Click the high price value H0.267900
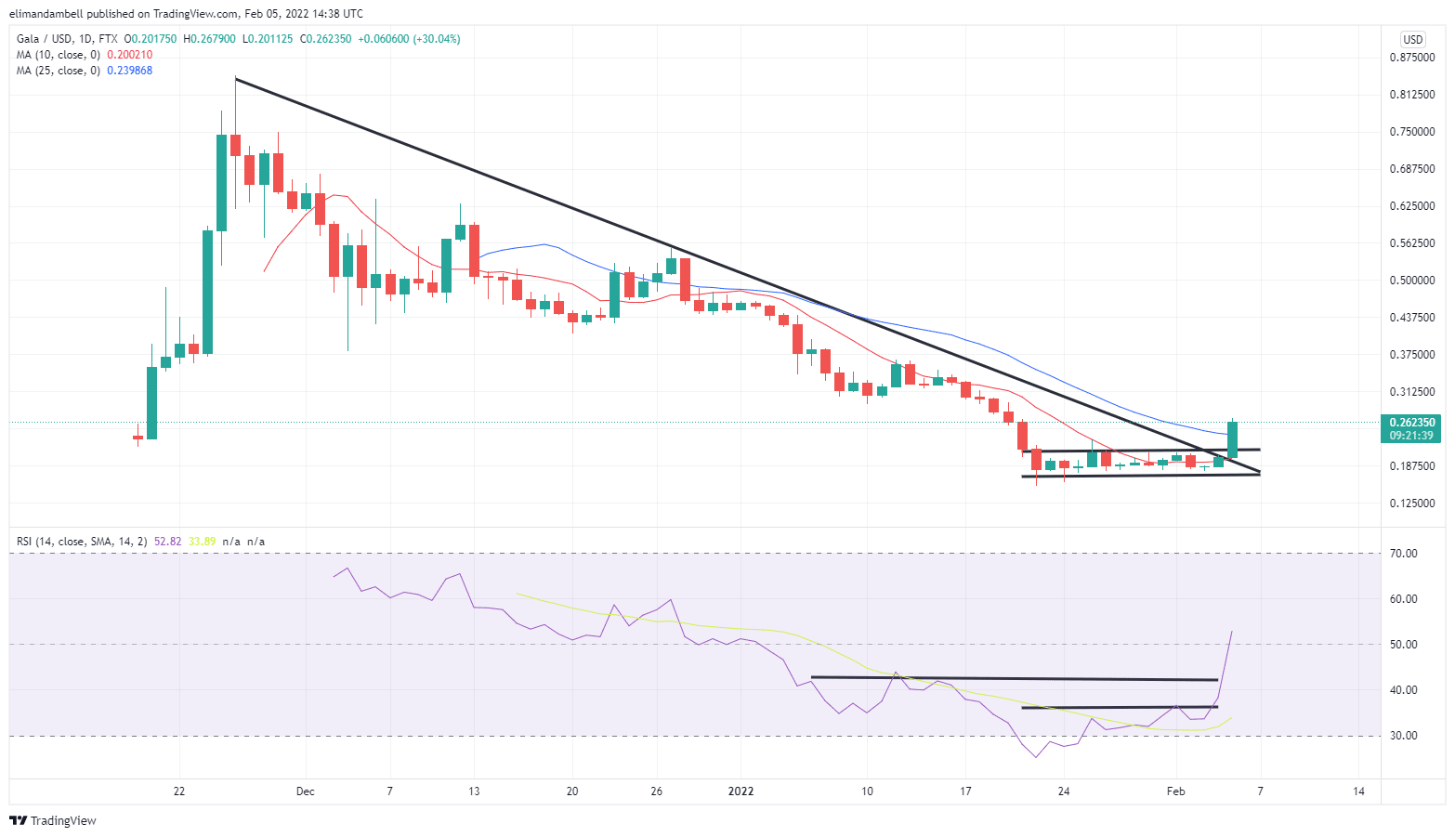 coord(210,39)
